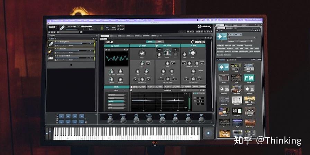The image size is (310, 155).
Task: Click the plus tab next to OPTIONS
Action: tap(161, 36)
